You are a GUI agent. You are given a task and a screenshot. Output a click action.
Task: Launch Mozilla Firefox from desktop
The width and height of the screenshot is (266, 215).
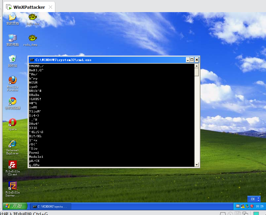click(13, 84)
